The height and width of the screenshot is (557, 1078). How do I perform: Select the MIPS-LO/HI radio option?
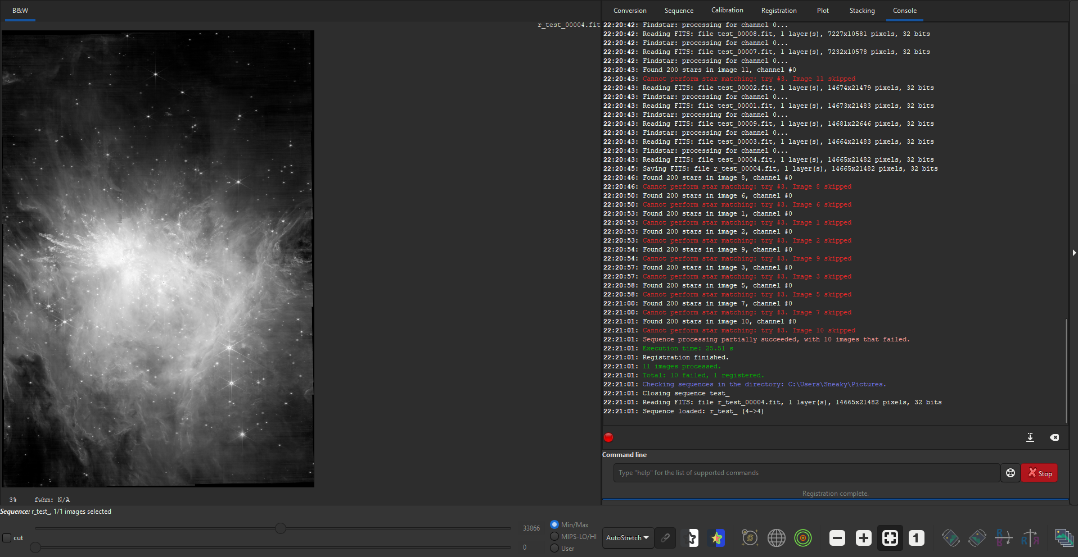click(x=554, y=536)
